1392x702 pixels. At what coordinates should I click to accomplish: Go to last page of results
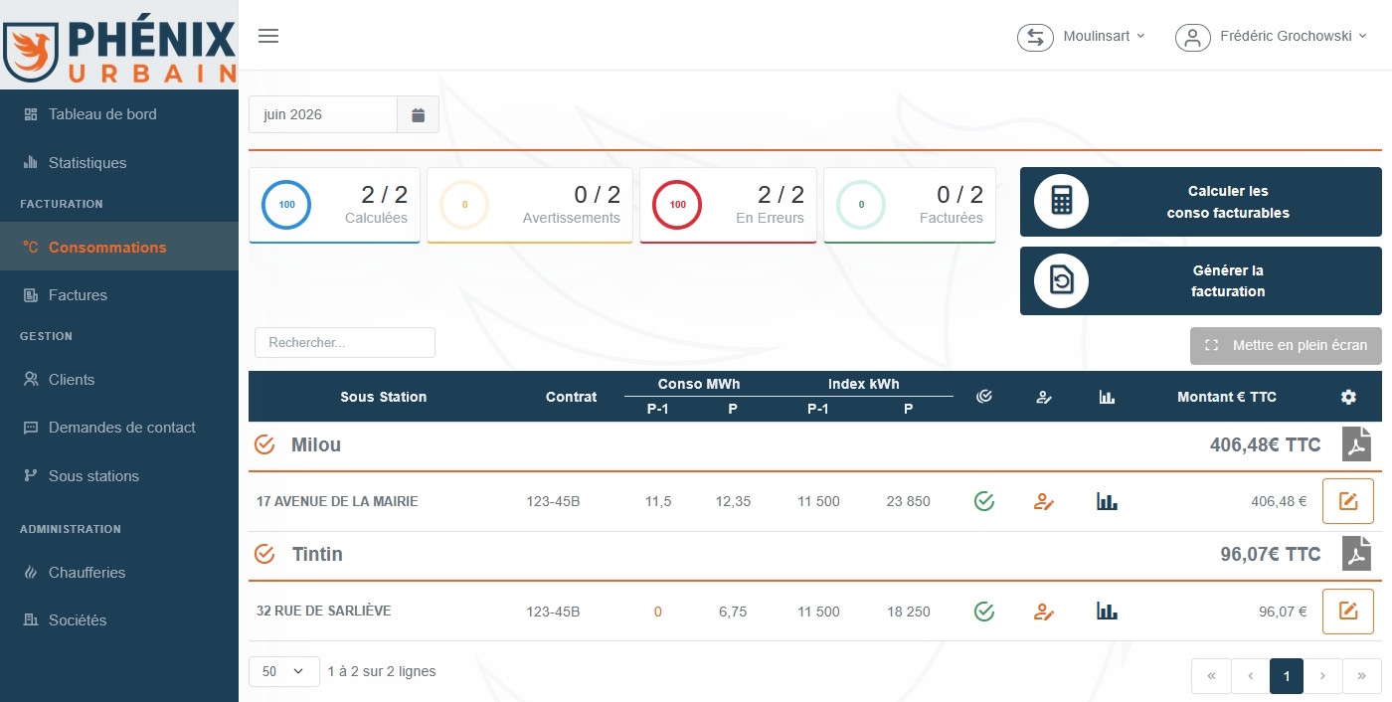(1361, 676)
